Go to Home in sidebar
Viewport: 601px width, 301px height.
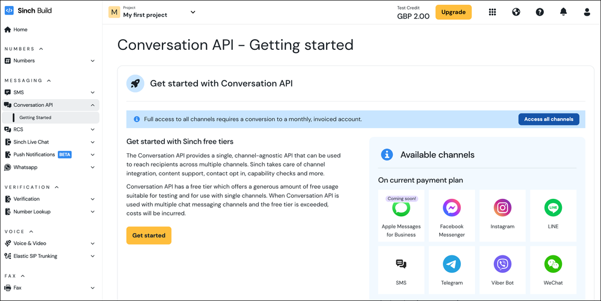[20, 29]
